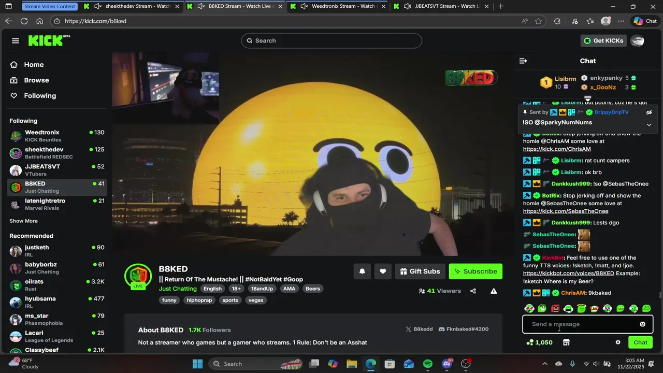Reload the page
Viewport: 663px width, 373px height.
[x=24, y=21]
